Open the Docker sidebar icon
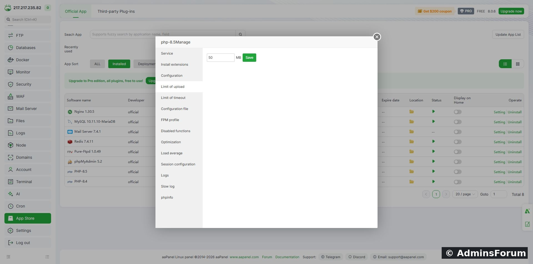Screen dimensions: 533x264 tap(11, 60)
